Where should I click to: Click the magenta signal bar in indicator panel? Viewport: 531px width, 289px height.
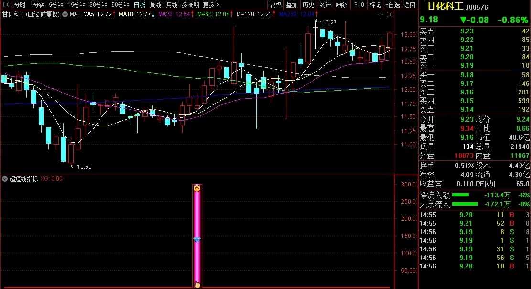click(x=197, y=236)
